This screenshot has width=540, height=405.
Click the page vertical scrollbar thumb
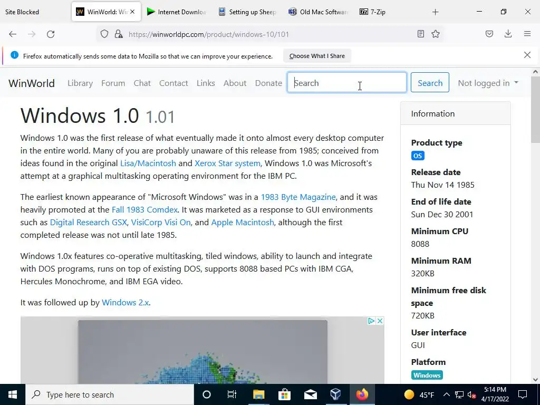coord(535,110)
